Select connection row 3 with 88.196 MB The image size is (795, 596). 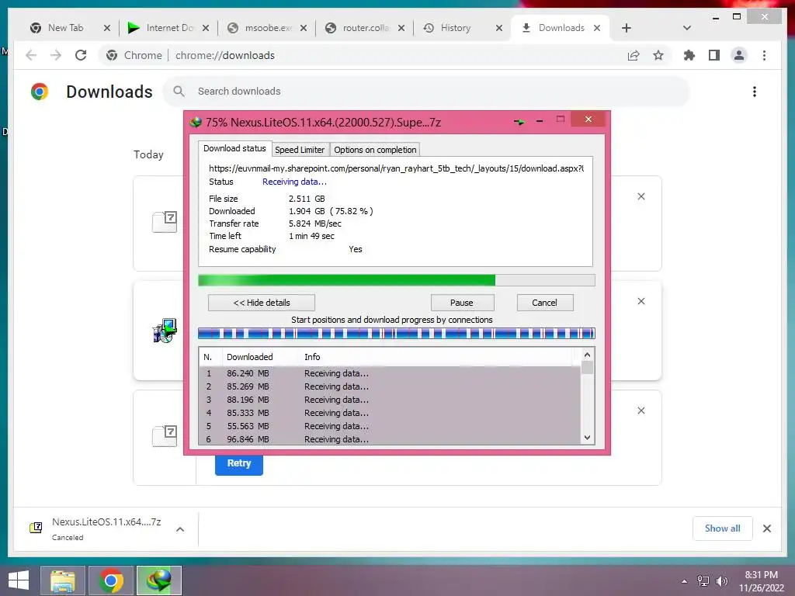click(391, 400)
